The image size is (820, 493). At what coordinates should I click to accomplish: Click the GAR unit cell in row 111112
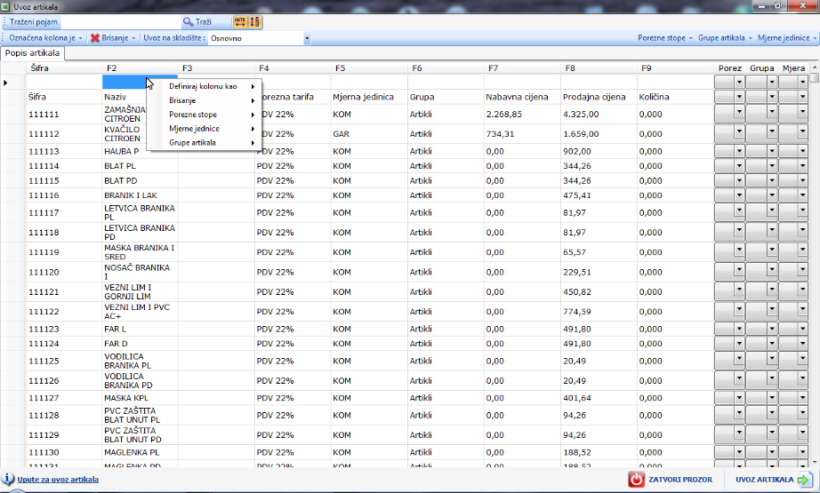(x=369, y=134)
